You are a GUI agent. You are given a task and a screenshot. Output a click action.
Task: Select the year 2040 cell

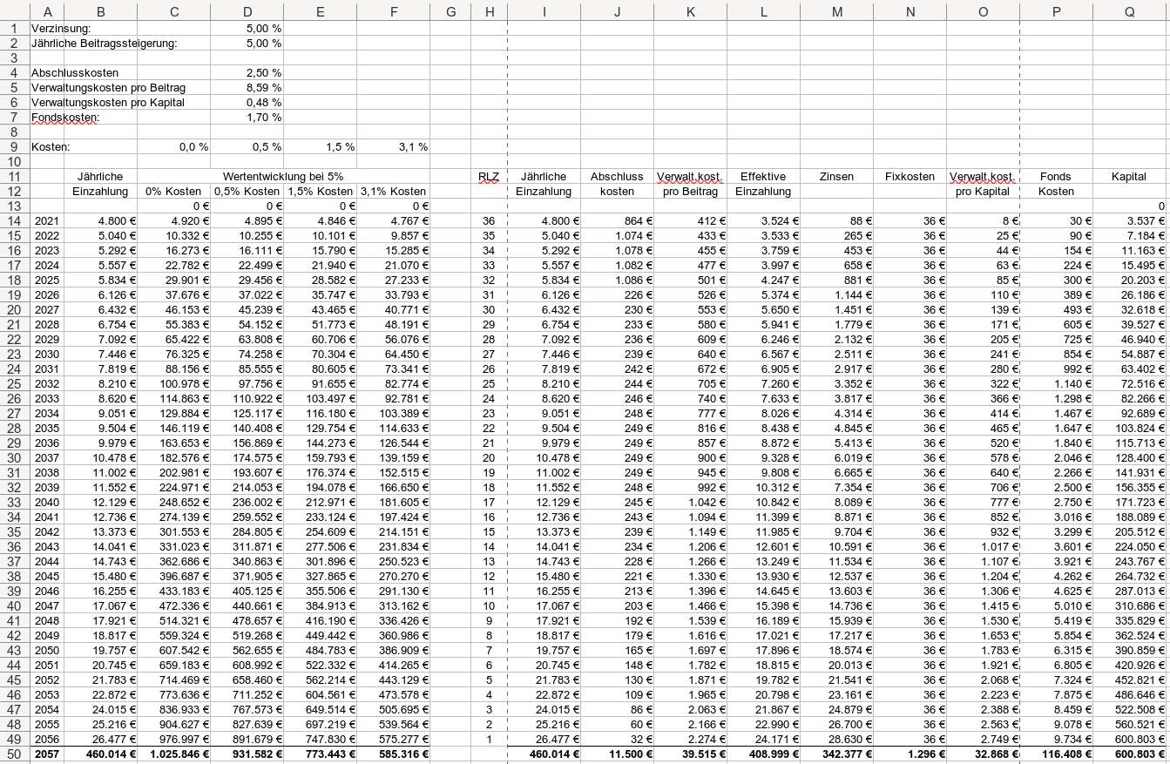click(x=47, y=502)
